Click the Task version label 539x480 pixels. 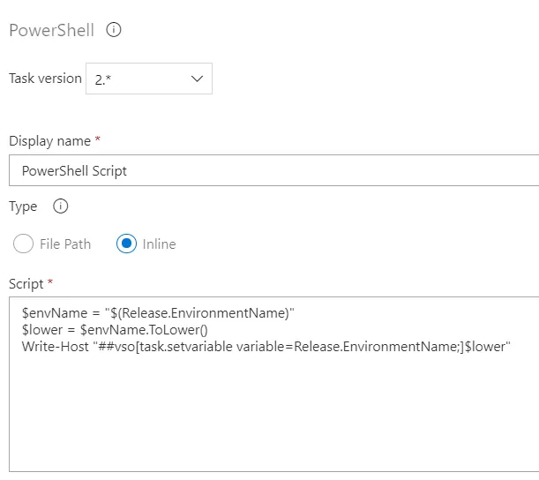coord(44,79)
